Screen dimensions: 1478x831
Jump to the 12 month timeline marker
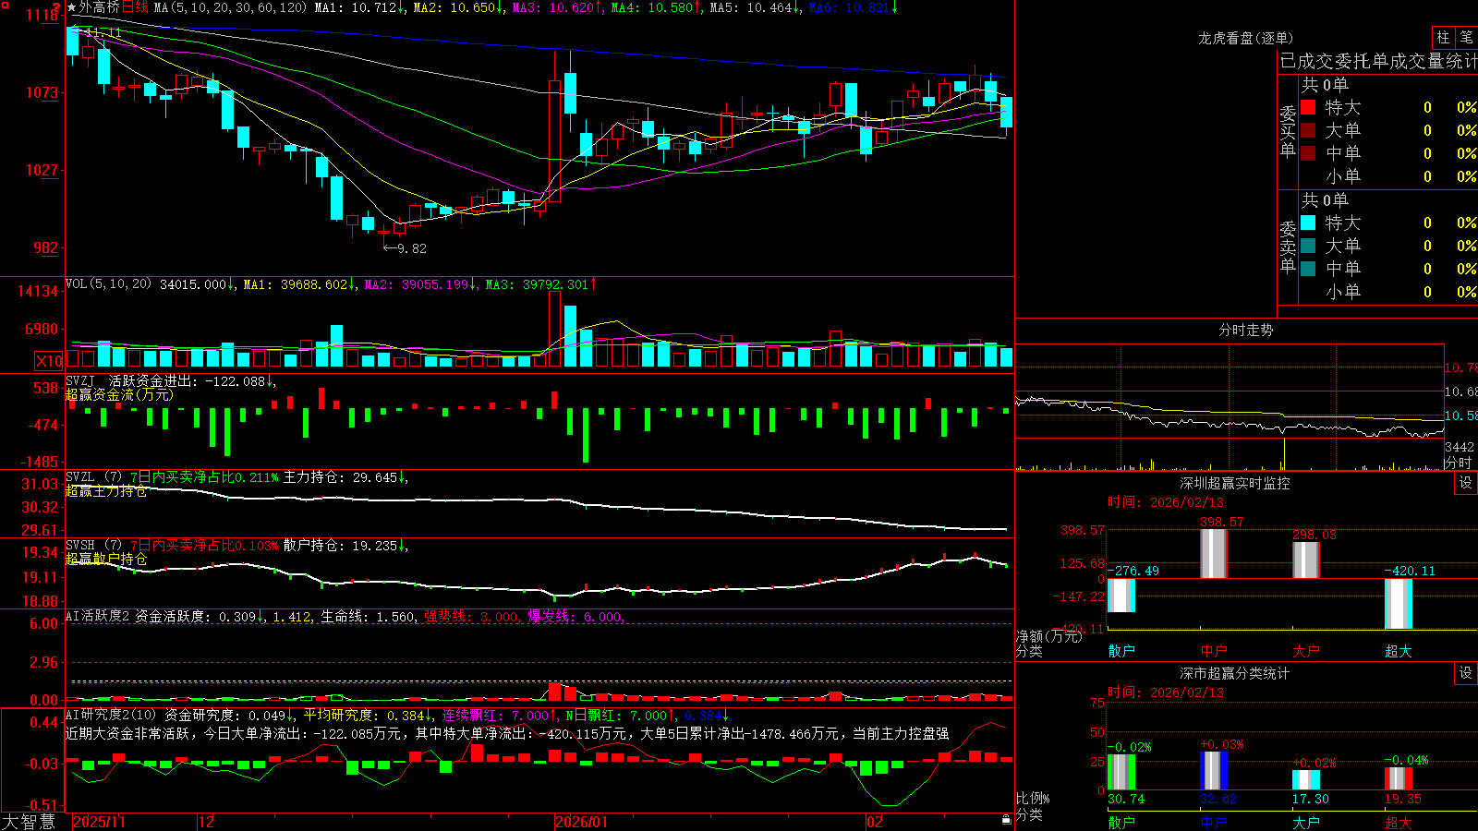[207, 822]
